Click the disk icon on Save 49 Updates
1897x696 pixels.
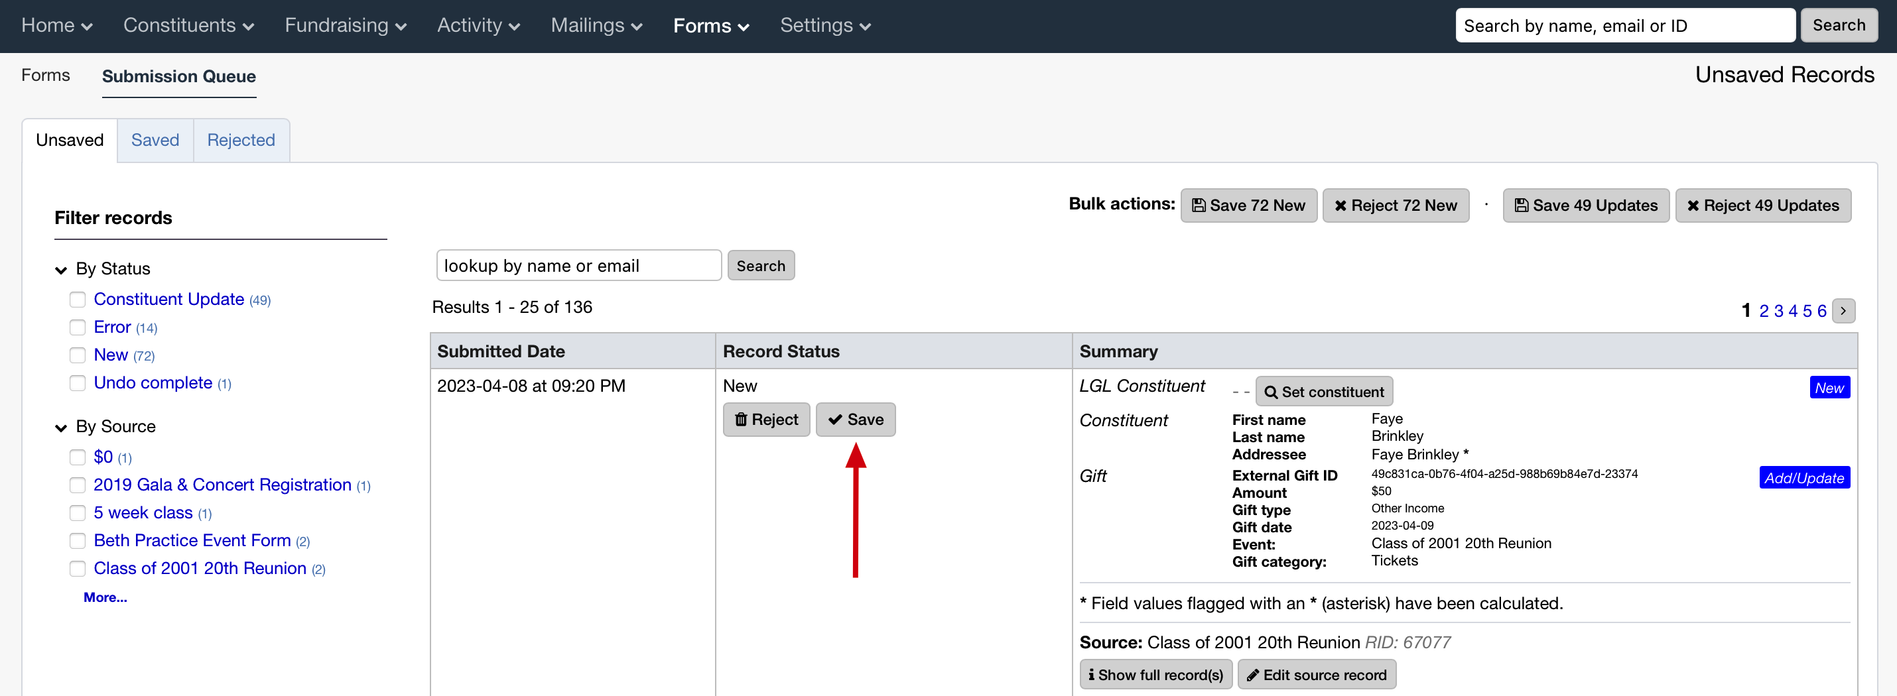pyautogui.click(x=1522, y=205)
